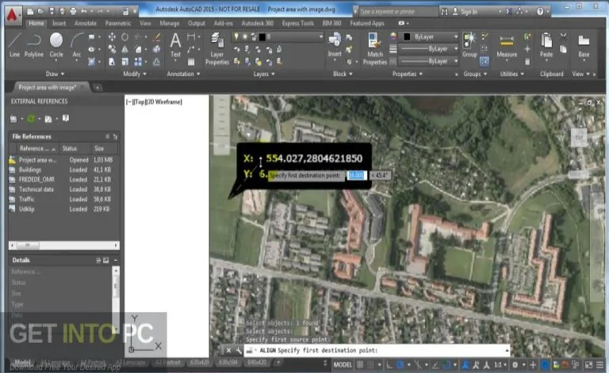Select the Line drawing tool
Image resolution: width=609 pixels, height=373 pixels.
point(14,45)
